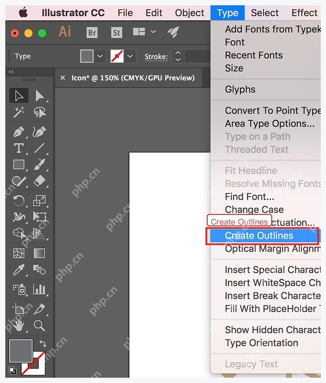The width and height of the screenshot is (326, 383).
Task: Click the Stroke: label link
Action: click(x=156, y=57)
